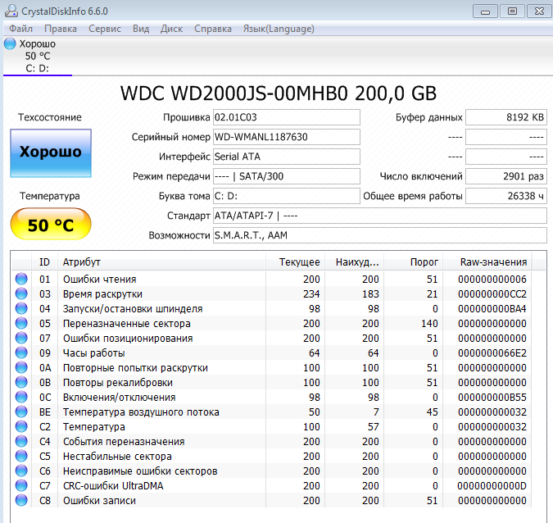This screenshot has height=523, width=553.
Task: Select the Время раскрутки attribute name
Action: pos(102,294)
